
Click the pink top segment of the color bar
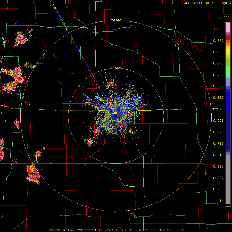click(228, 27)
